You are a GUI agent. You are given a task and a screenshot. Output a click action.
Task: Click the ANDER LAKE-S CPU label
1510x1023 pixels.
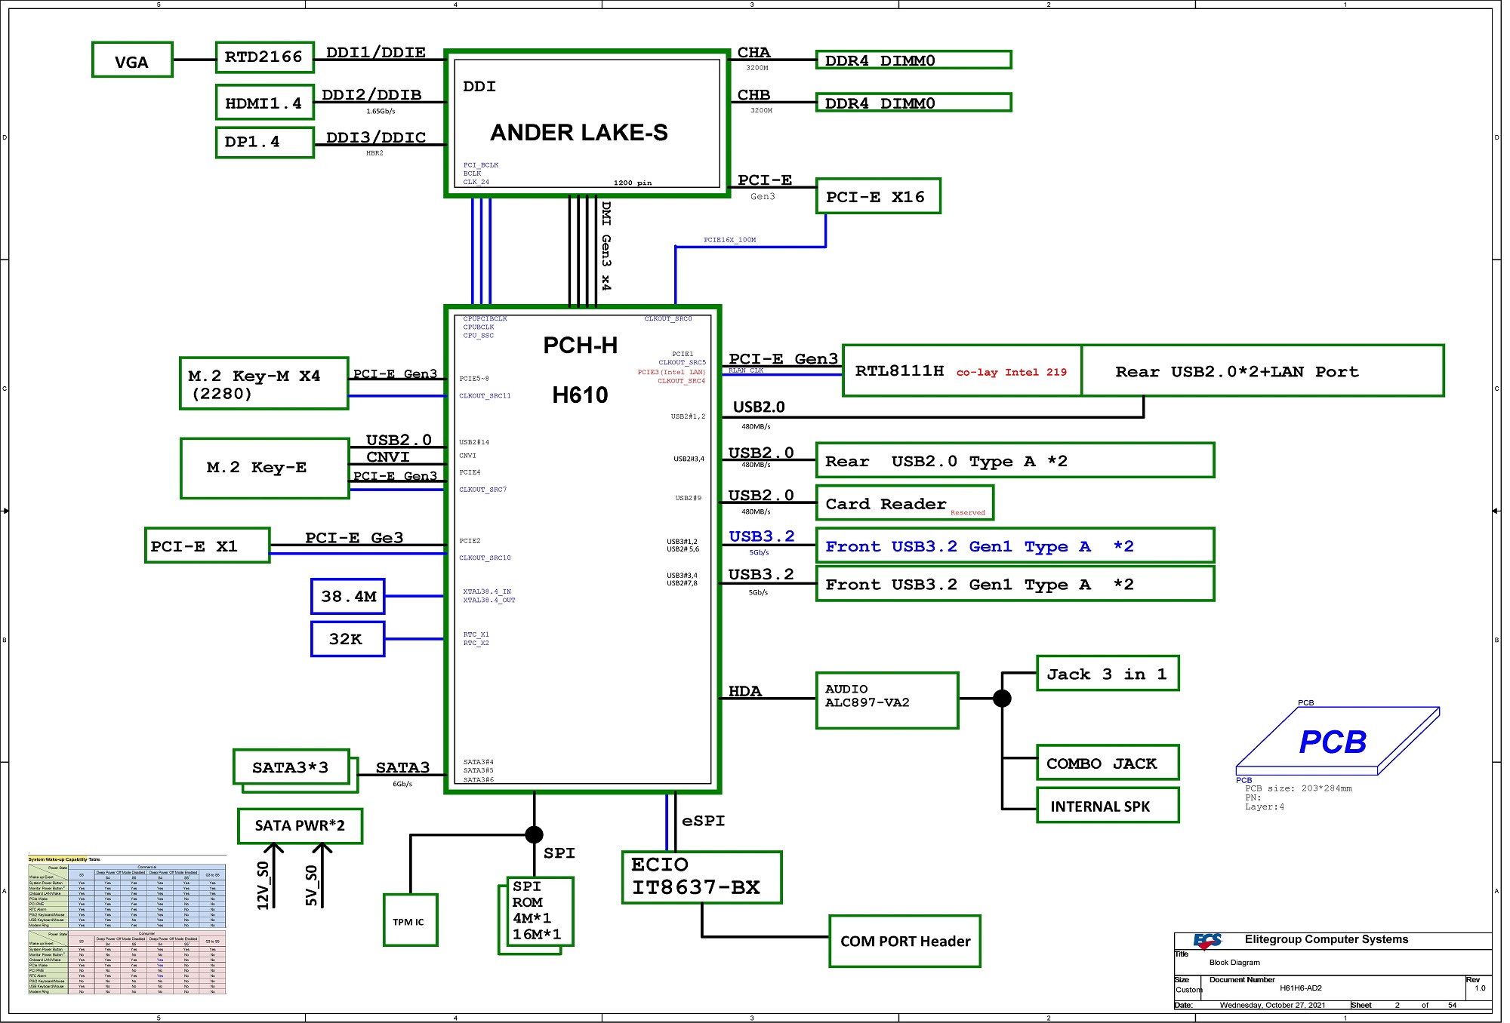[579, 133]
